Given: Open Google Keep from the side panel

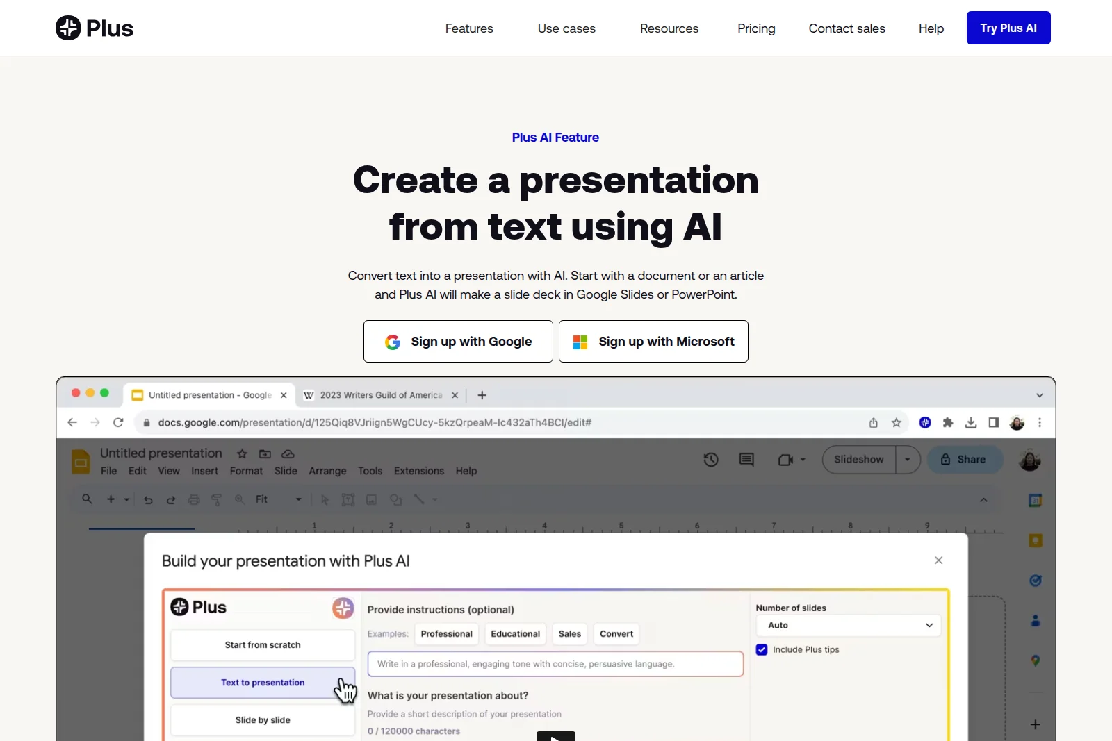Looking at the screenshot, I should 1035,541.
